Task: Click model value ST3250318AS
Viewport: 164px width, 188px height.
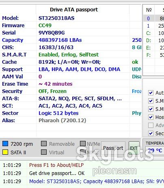Action: pos(56,18)
